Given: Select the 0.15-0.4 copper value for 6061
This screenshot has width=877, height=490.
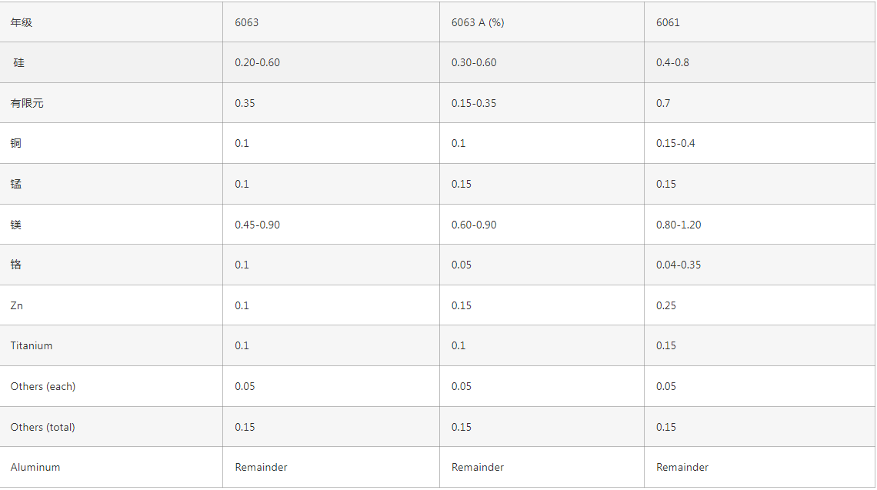Looking at the screenshot, I should point(675,143).
